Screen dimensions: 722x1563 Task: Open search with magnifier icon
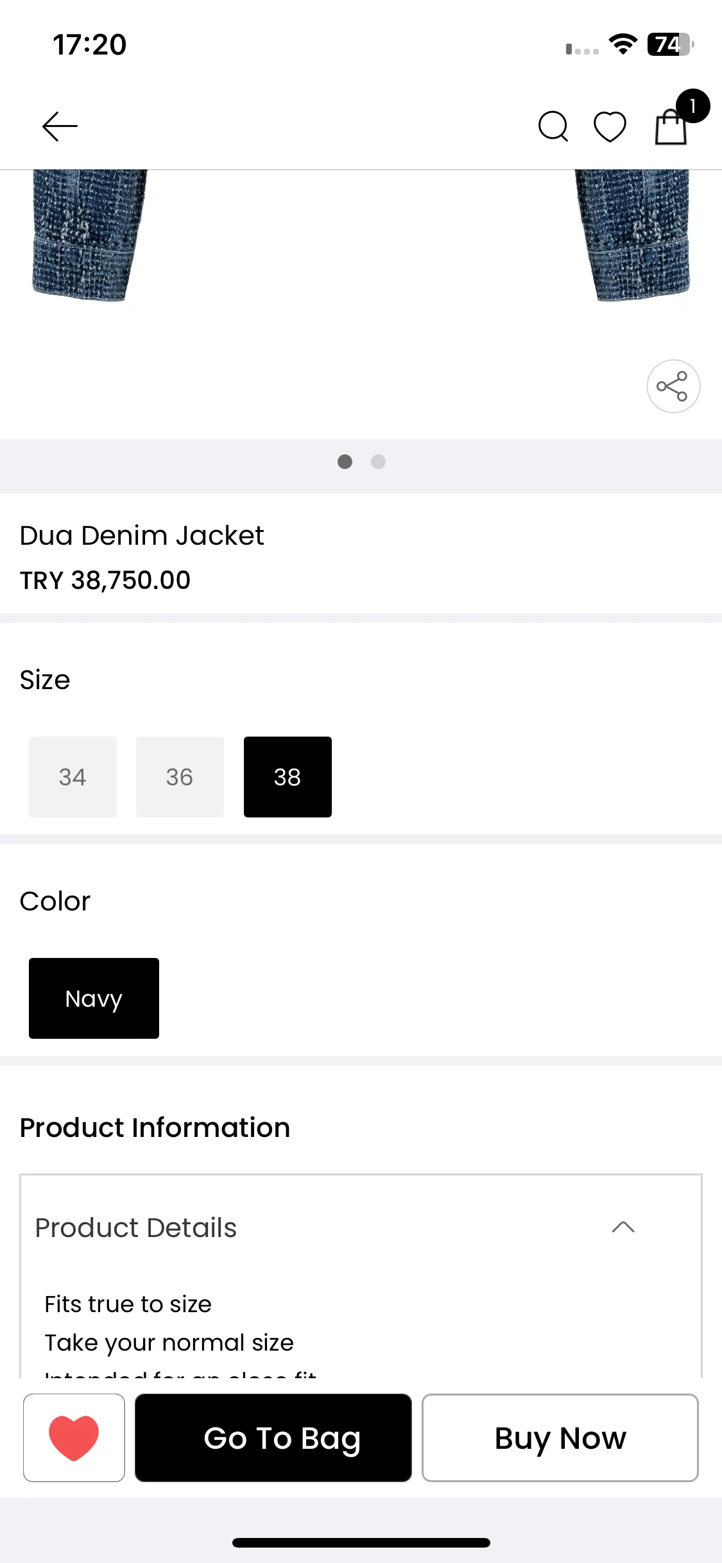click(x=553, y=126)
